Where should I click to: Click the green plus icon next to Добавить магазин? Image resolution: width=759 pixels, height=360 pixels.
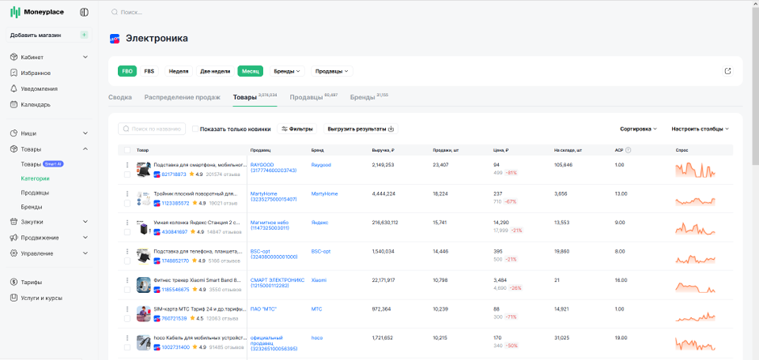point(84,35)
